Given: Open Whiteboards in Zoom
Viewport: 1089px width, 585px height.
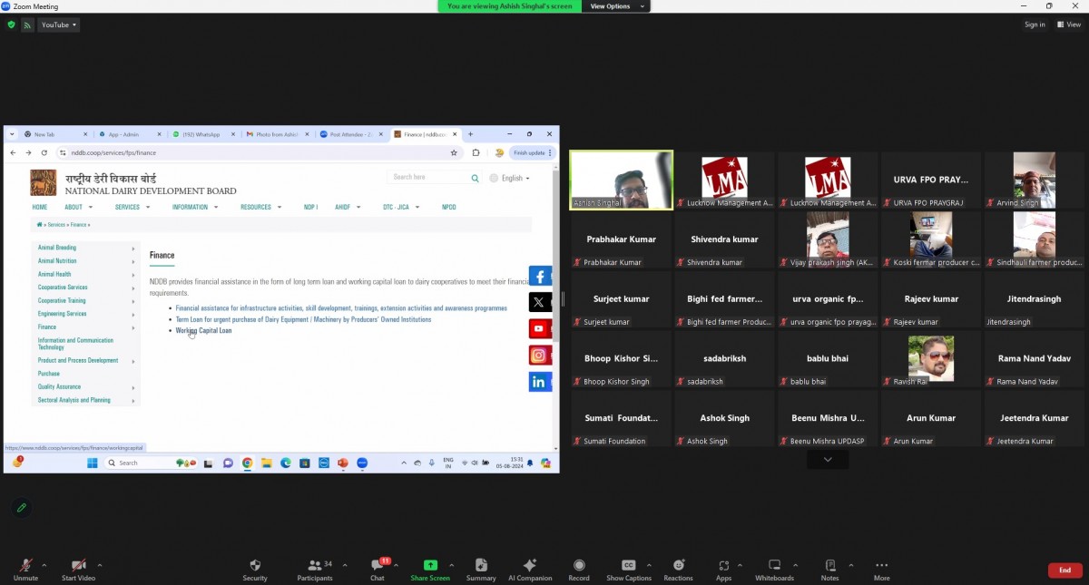Looking at the screenshot, I should 774,570.
